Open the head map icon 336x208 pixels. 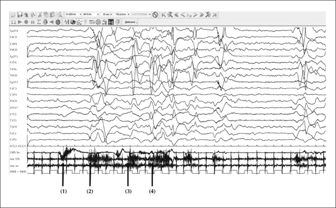click(45, 22)
